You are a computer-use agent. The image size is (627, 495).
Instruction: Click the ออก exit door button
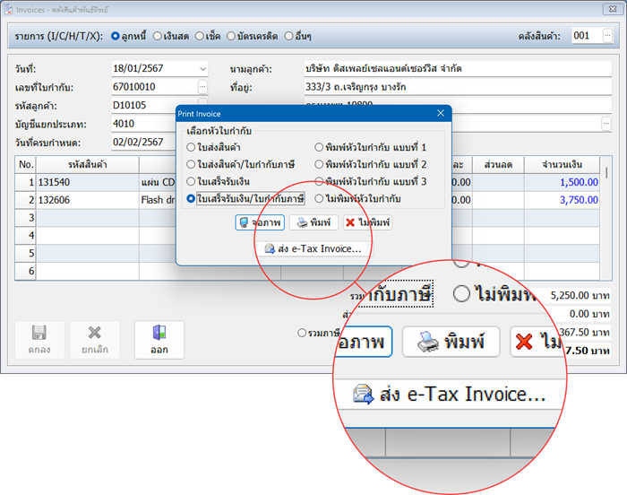coord(159,340)
